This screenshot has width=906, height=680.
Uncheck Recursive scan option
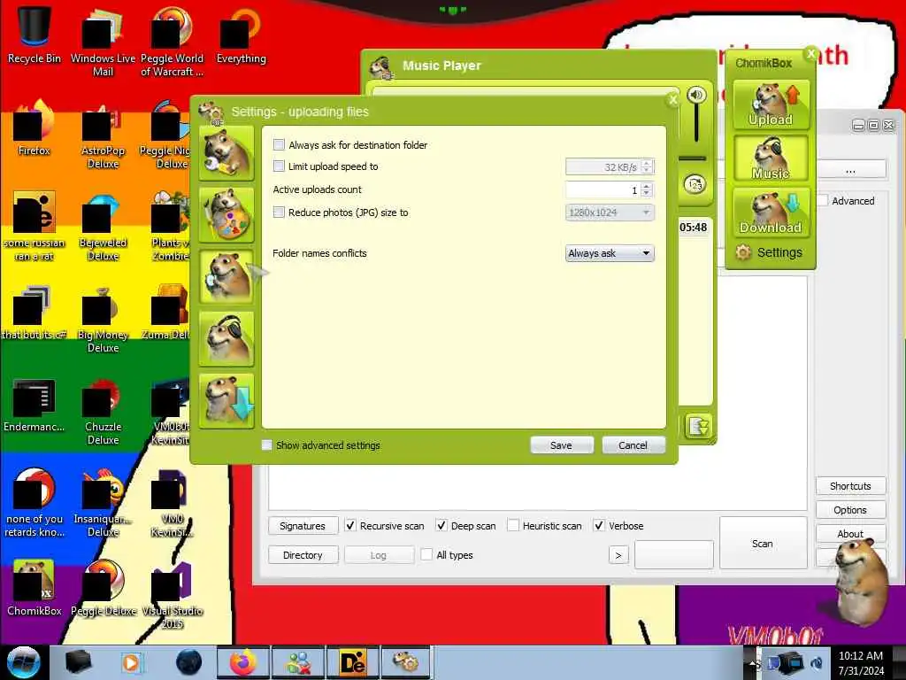350,525
